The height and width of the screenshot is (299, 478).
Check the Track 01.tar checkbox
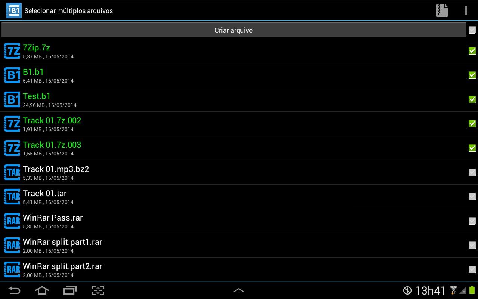click(472, 197)
